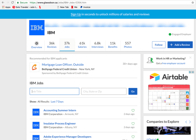Open the Apps bookmarks shortcut
This screenshot has width=196, height=140.
pyautogui.click(x=6, y=7)
